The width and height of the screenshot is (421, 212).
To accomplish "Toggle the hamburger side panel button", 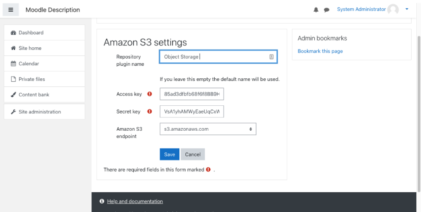I will 11,9.
